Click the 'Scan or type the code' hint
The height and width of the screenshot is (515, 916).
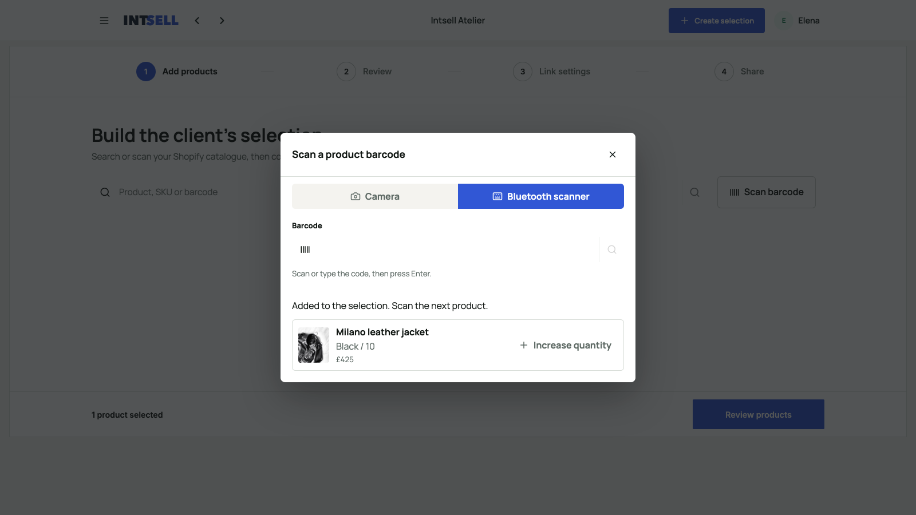click(x=362, y=274)
